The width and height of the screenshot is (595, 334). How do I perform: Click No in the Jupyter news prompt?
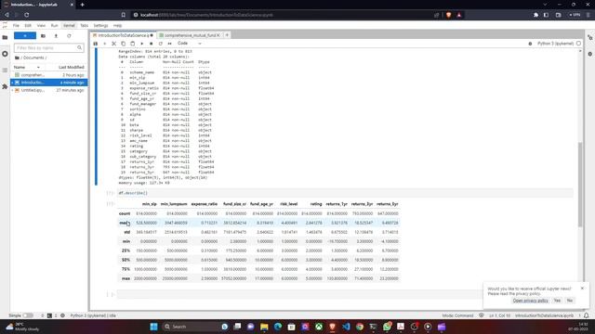[x=570, y=301]
